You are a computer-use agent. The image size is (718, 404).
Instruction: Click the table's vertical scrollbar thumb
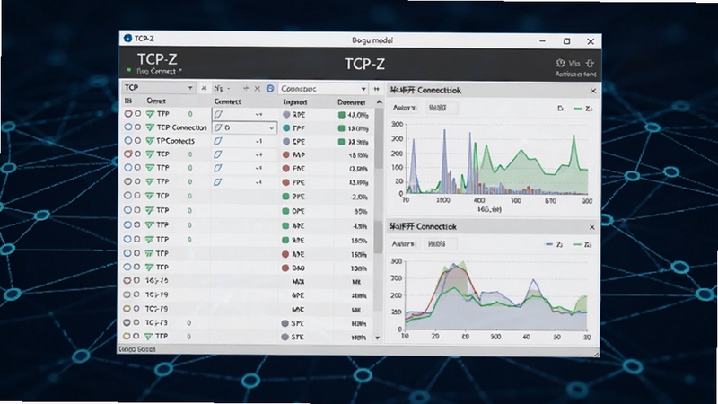tap(379, 138)
